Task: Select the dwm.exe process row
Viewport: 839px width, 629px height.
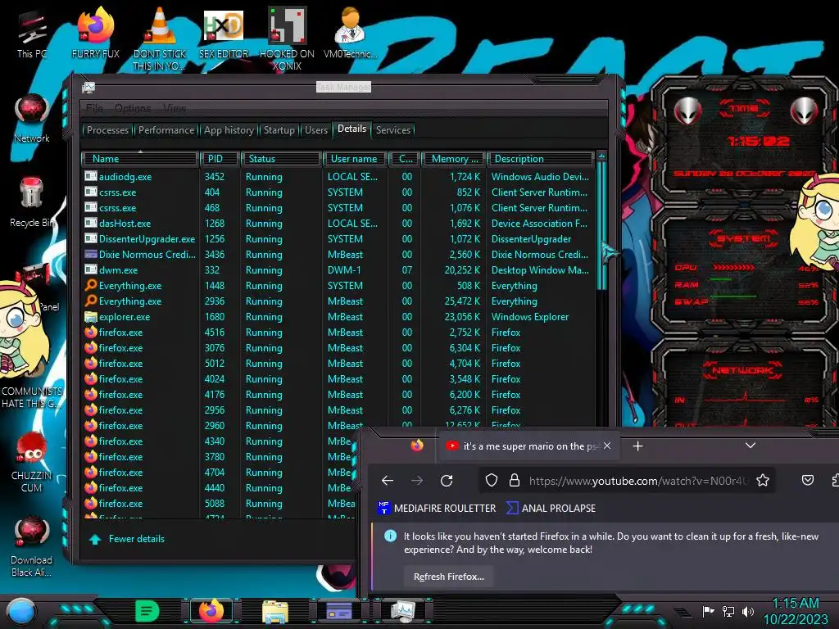Action: click(x=338, y=269)
